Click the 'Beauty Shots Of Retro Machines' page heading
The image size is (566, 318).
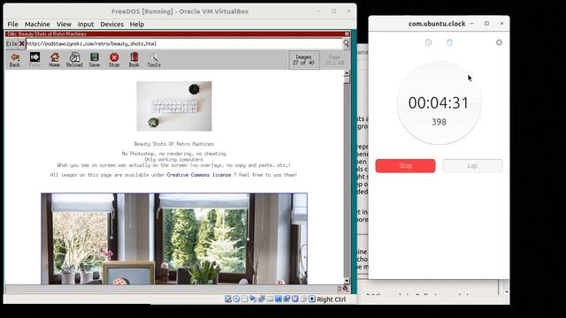(x=174, y=144)
